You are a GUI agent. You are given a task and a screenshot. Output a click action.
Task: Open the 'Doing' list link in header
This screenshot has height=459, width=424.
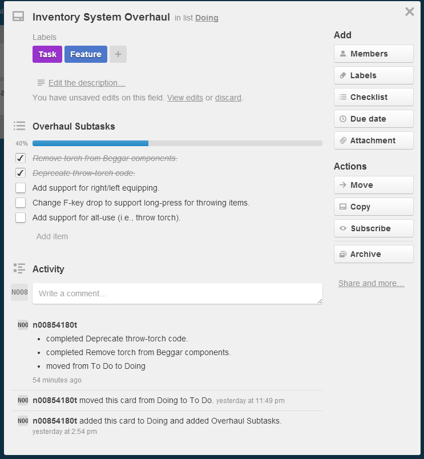tap(207, 18)
